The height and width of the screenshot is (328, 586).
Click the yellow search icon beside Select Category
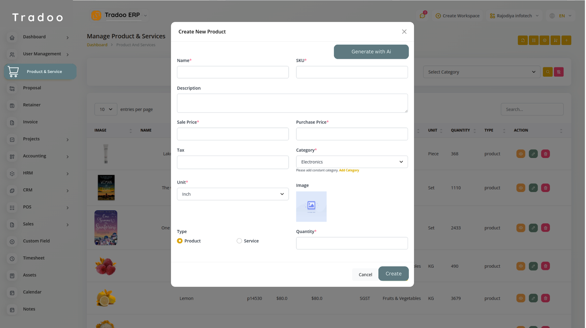click(548, 72)
